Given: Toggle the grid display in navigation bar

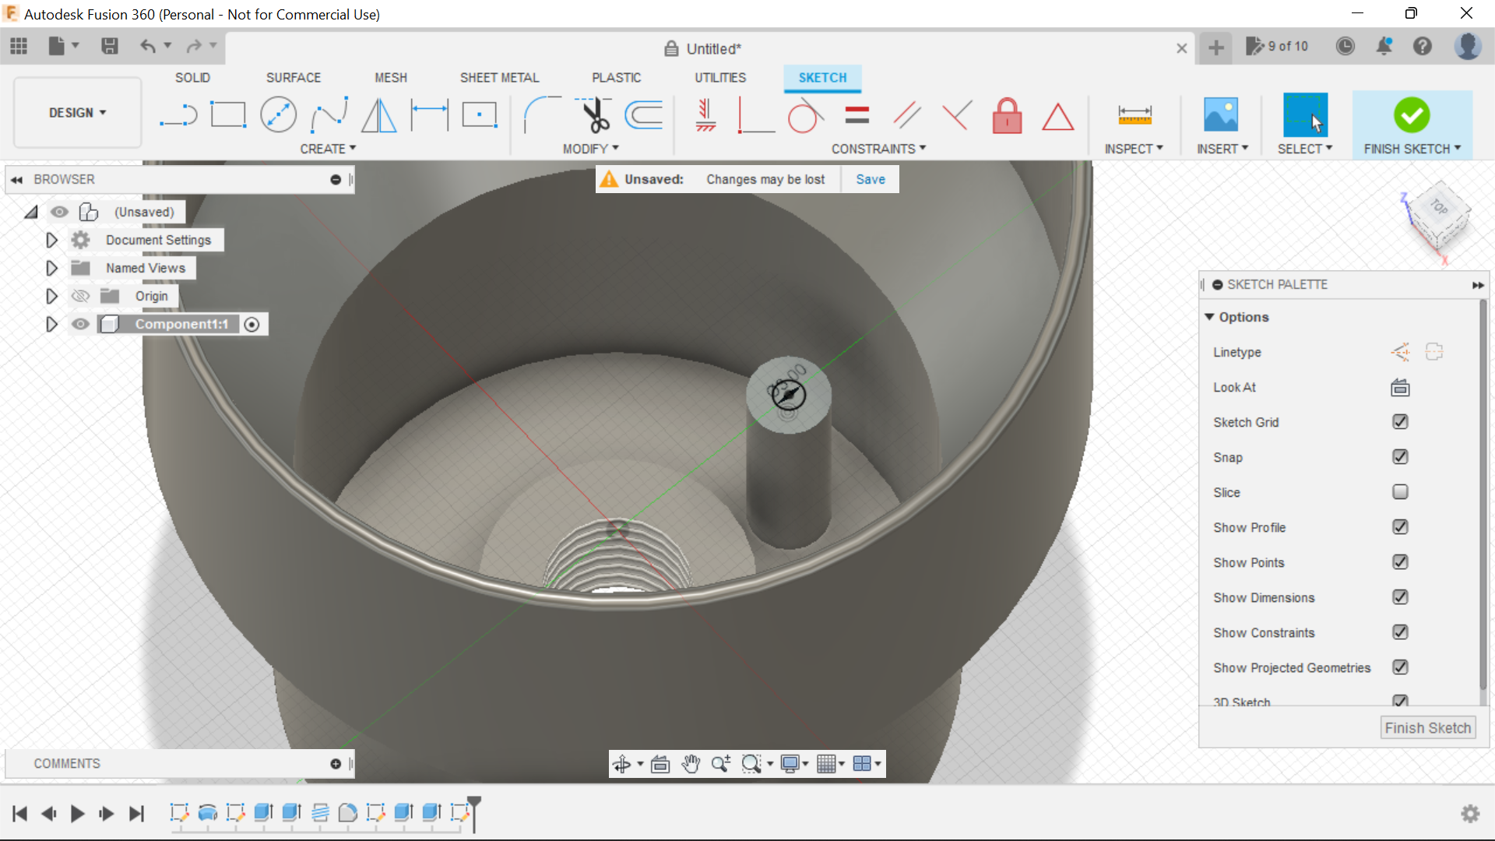Looking at the screenshot, I should [x=827, y=763].
